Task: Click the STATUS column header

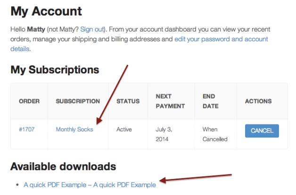Action: tap(128, 101)
